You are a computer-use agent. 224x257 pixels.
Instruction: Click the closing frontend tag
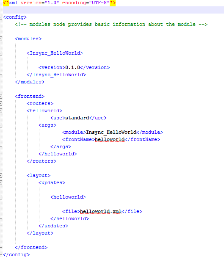click(31, 247)
